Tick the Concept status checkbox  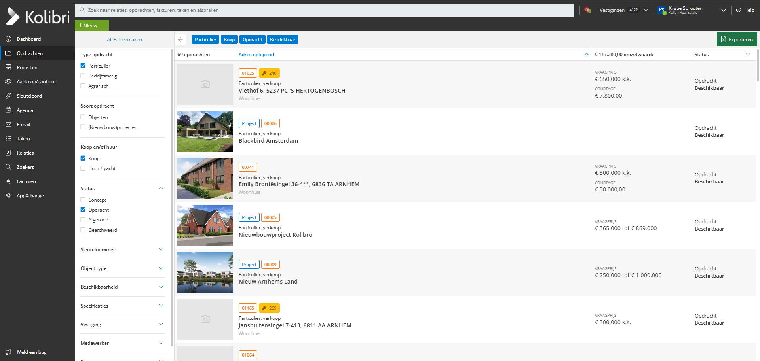(83, 200)
